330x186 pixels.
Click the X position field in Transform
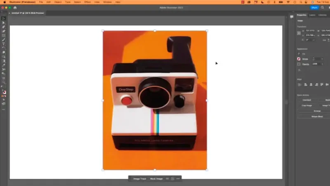click(x=310, y=31)
